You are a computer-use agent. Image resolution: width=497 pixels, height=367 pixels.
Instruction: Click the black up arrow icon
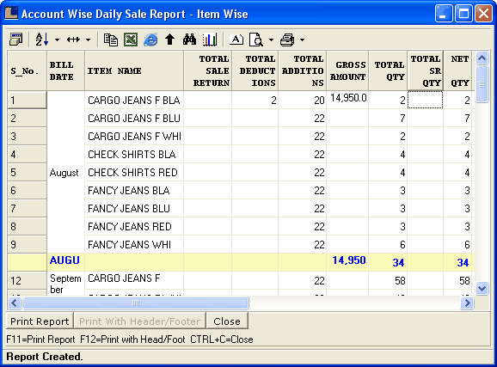[170, 40]
